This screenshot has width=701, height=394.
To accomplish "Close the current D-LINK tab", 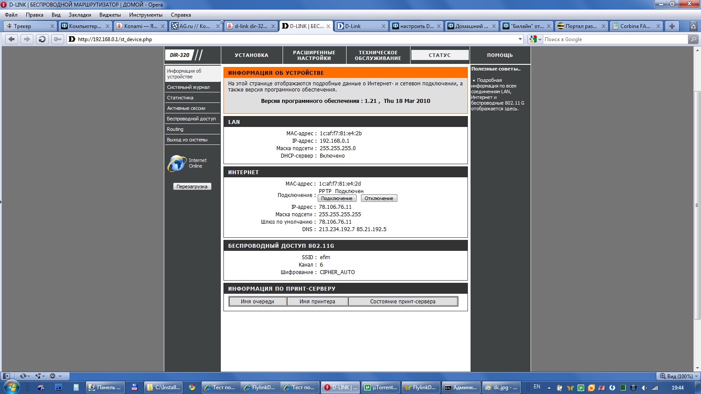I will pyautogui.click(x=328, y=26).
